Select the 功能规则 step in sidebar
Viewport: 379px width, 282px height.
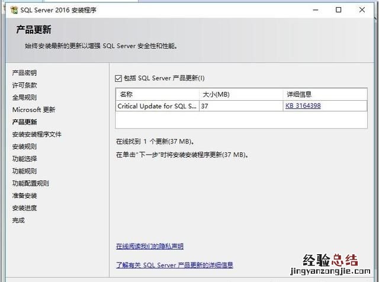[x=24, y=171]
